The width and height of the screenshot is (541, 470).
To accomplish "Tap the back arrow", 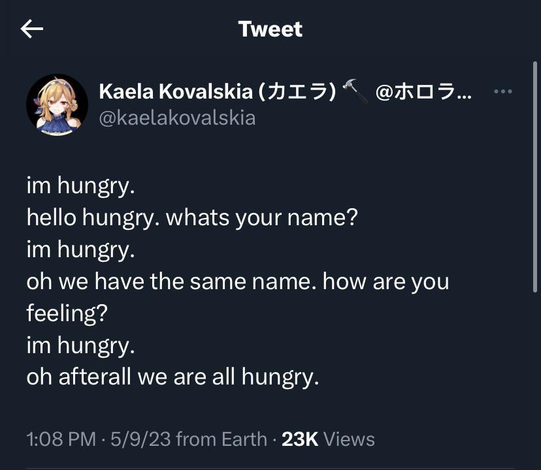I will pyautogui.click(x=32, y=29).
